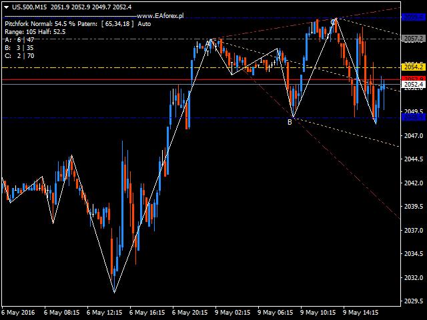Image resolution: width=427 pixels, height=320 pixels.
Task: Click the Range: 105 Half: 52.5 line
Action: click(x=35, y=32)
